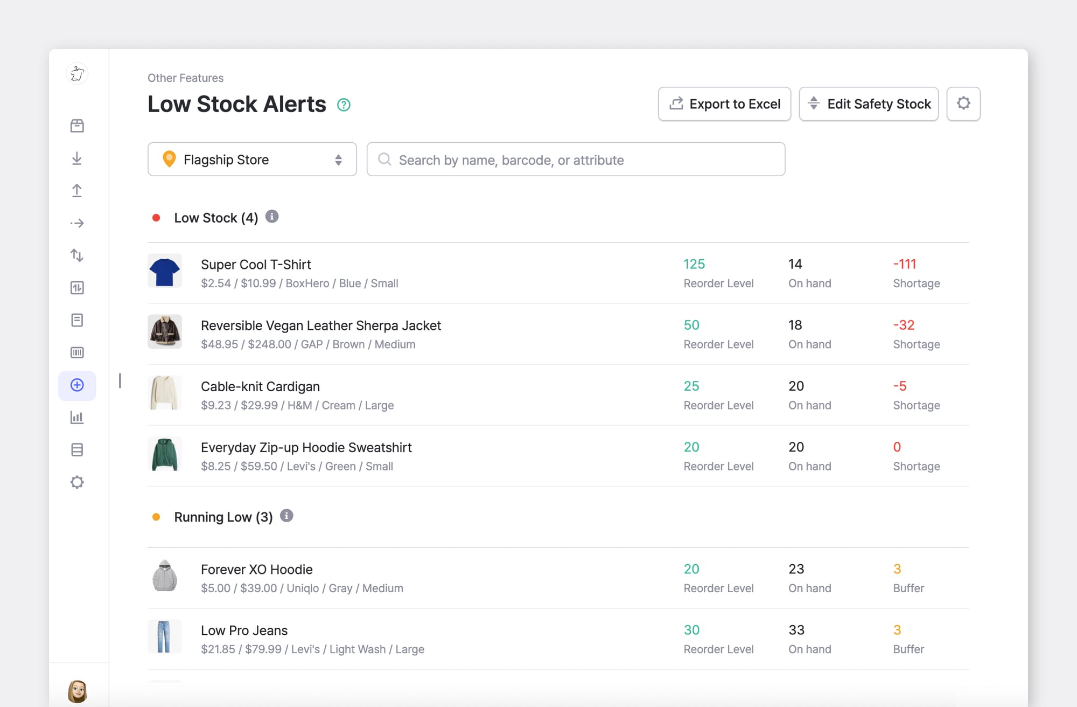Open settings gear icon in the sidebar
The width and height of the screenshot is (1077, 707).
77,482
